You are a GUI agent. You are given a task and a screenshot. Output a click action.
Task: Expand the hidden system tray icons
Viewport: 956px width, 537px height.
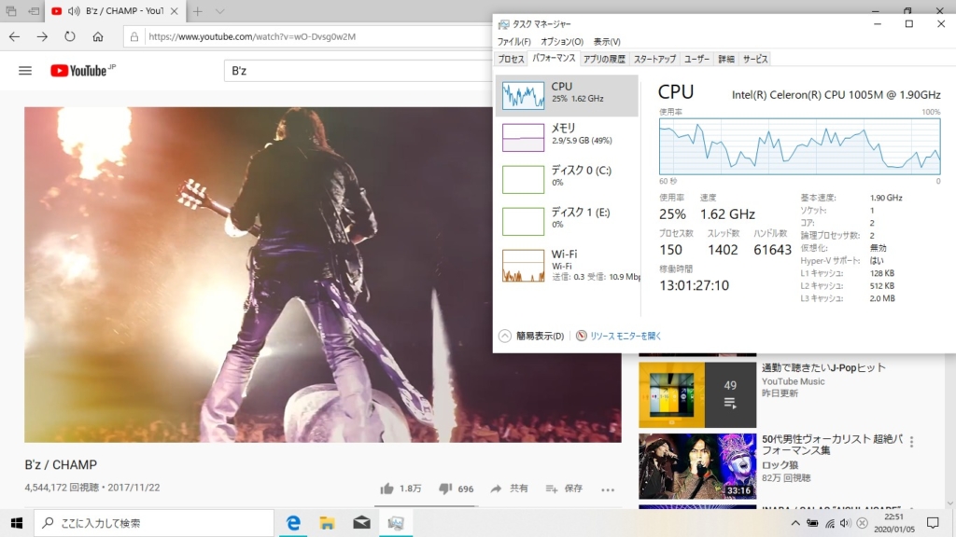[x=795, y=523]
